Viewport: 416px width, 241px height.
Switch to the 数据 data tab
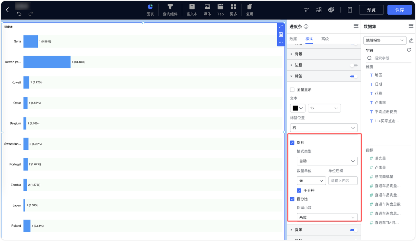click(x=293, y=39)
